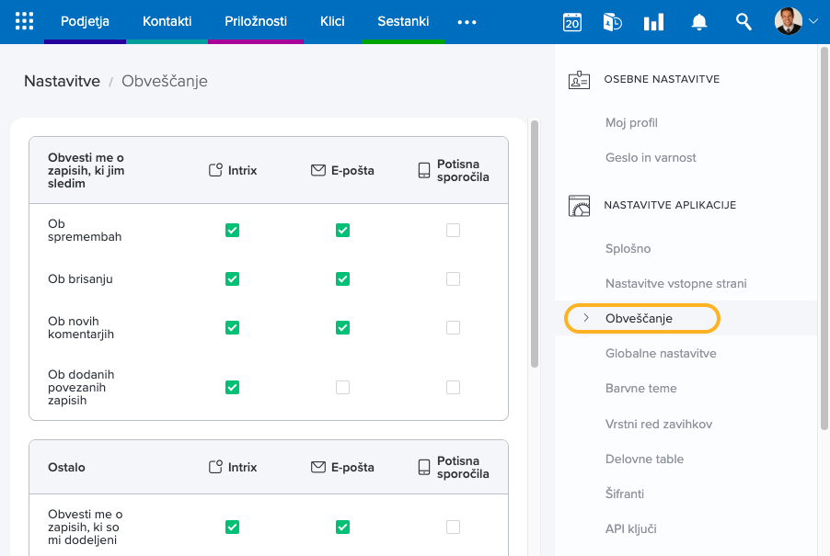Click the Osebne nastavitve ID card icon

[579, 80]
